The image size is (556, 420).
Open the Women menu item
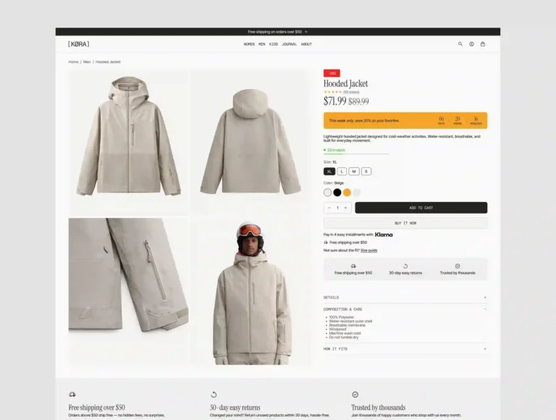[249, 44]
